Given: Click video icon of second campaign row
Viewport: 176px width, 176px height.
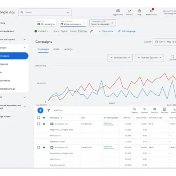Looking at the screenshot, I should click(52, 147).
